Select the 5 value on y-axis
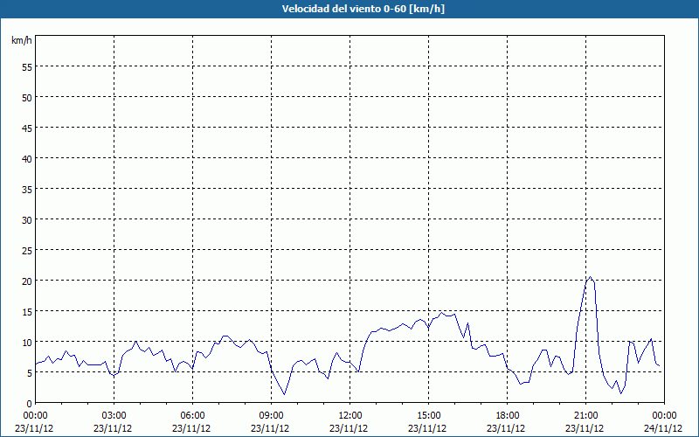The width and height of the screenshot is (699, 437). (30, 373)
